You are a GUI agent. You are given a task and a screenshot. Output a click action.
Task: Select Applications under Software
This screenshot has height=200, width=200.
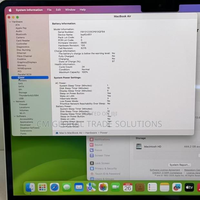click(26, 122)
